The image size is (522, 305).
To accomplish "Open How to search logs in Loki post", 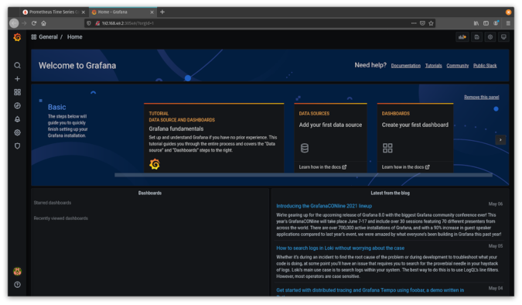I will pyautogui.click(x=340, y=248).
